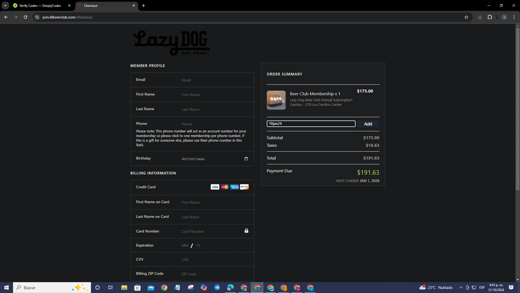Image resolution: width=520 pixels, height=293 pixels.
Task: Reload the checkout page
Action: coord(25,17)
